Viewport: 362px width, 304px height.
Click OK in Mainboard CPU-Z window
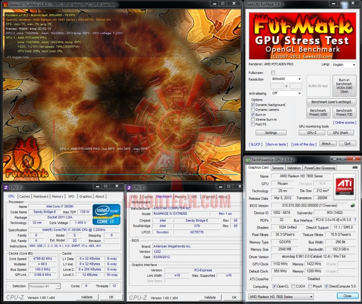(234, 297)
